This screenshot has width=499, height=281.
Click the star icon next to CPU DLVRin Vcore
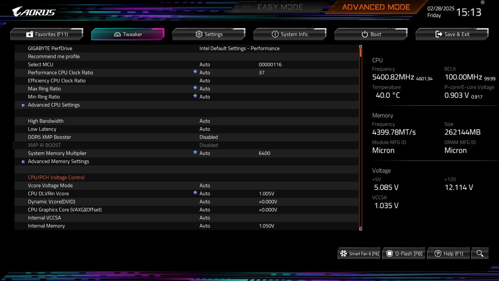195,193
